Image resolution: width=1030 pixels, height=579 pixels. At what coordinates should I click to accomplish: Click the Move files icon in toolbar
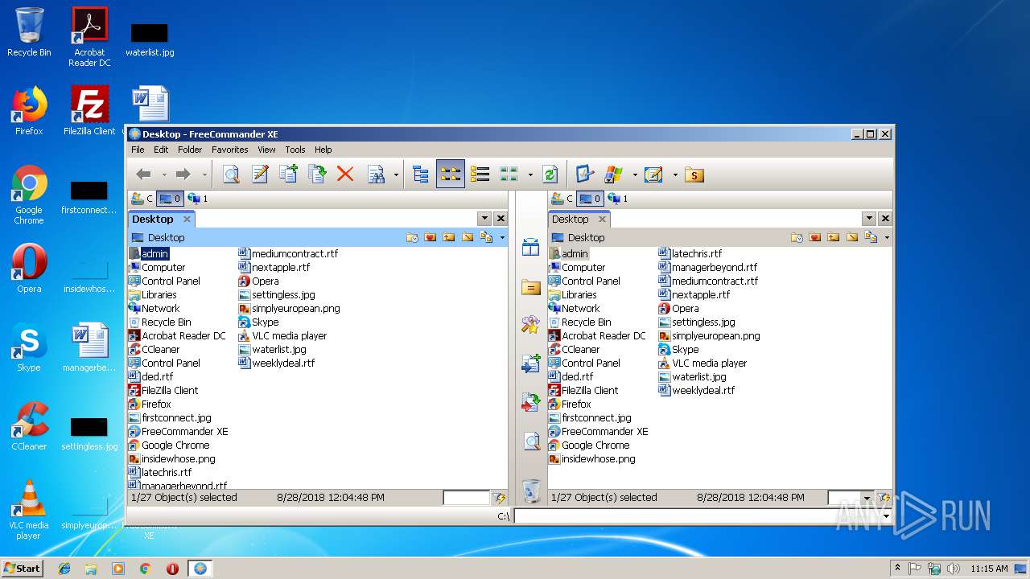tap(317, 175)
